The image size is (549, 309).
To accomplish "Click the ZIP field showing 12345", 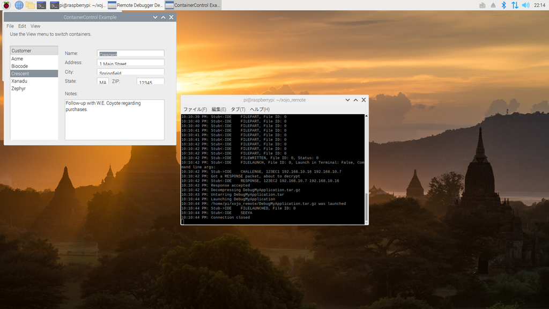I will [x=150, y=82].
